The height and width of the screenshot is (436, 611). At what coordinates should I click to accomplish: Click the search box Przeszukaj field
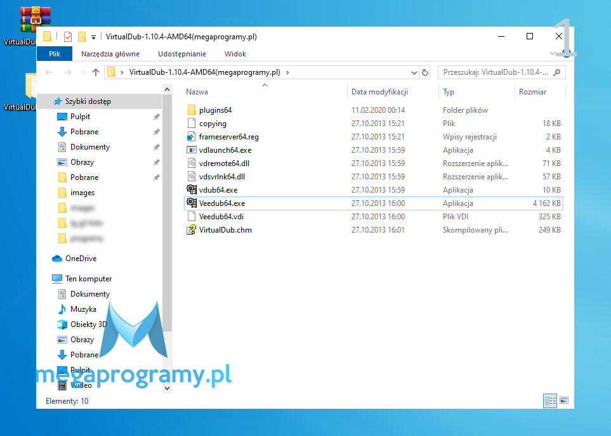coord(501,72)
